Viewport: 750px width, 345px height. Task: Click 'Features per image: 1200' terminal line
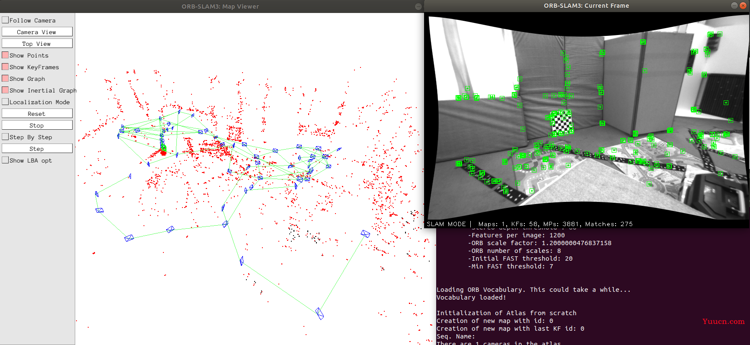pos(517,235)
